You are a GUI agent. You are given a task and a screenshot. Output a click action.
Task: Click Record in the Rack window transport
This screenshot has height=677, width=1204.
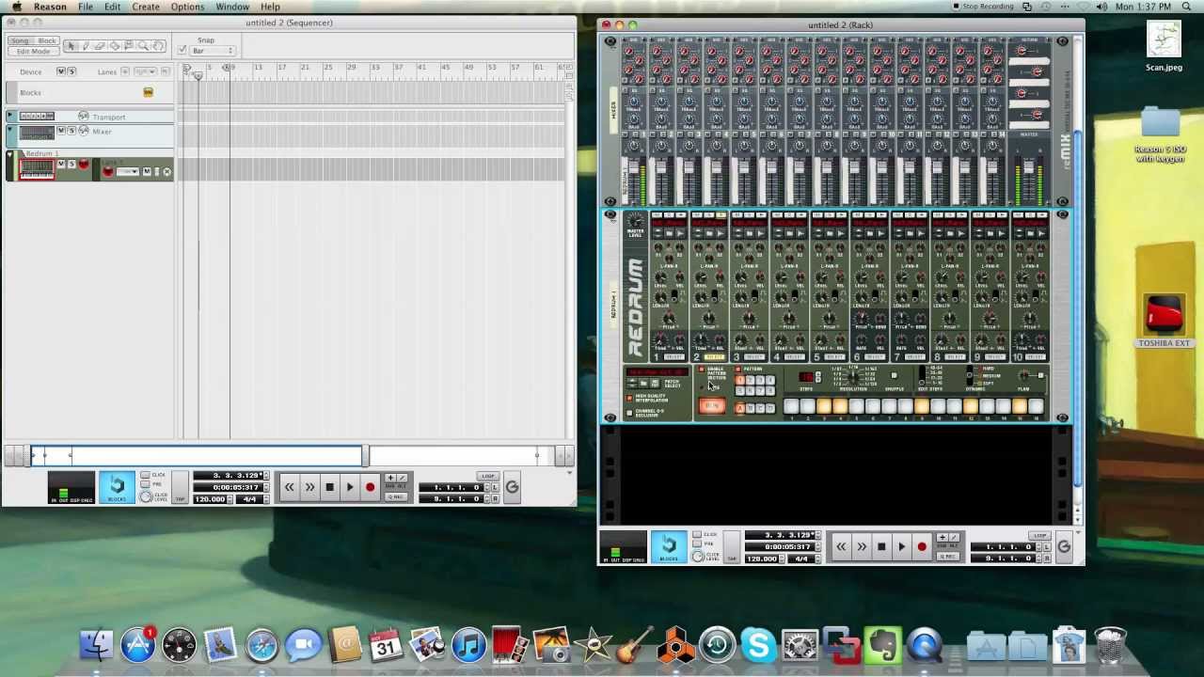point(922,546)
